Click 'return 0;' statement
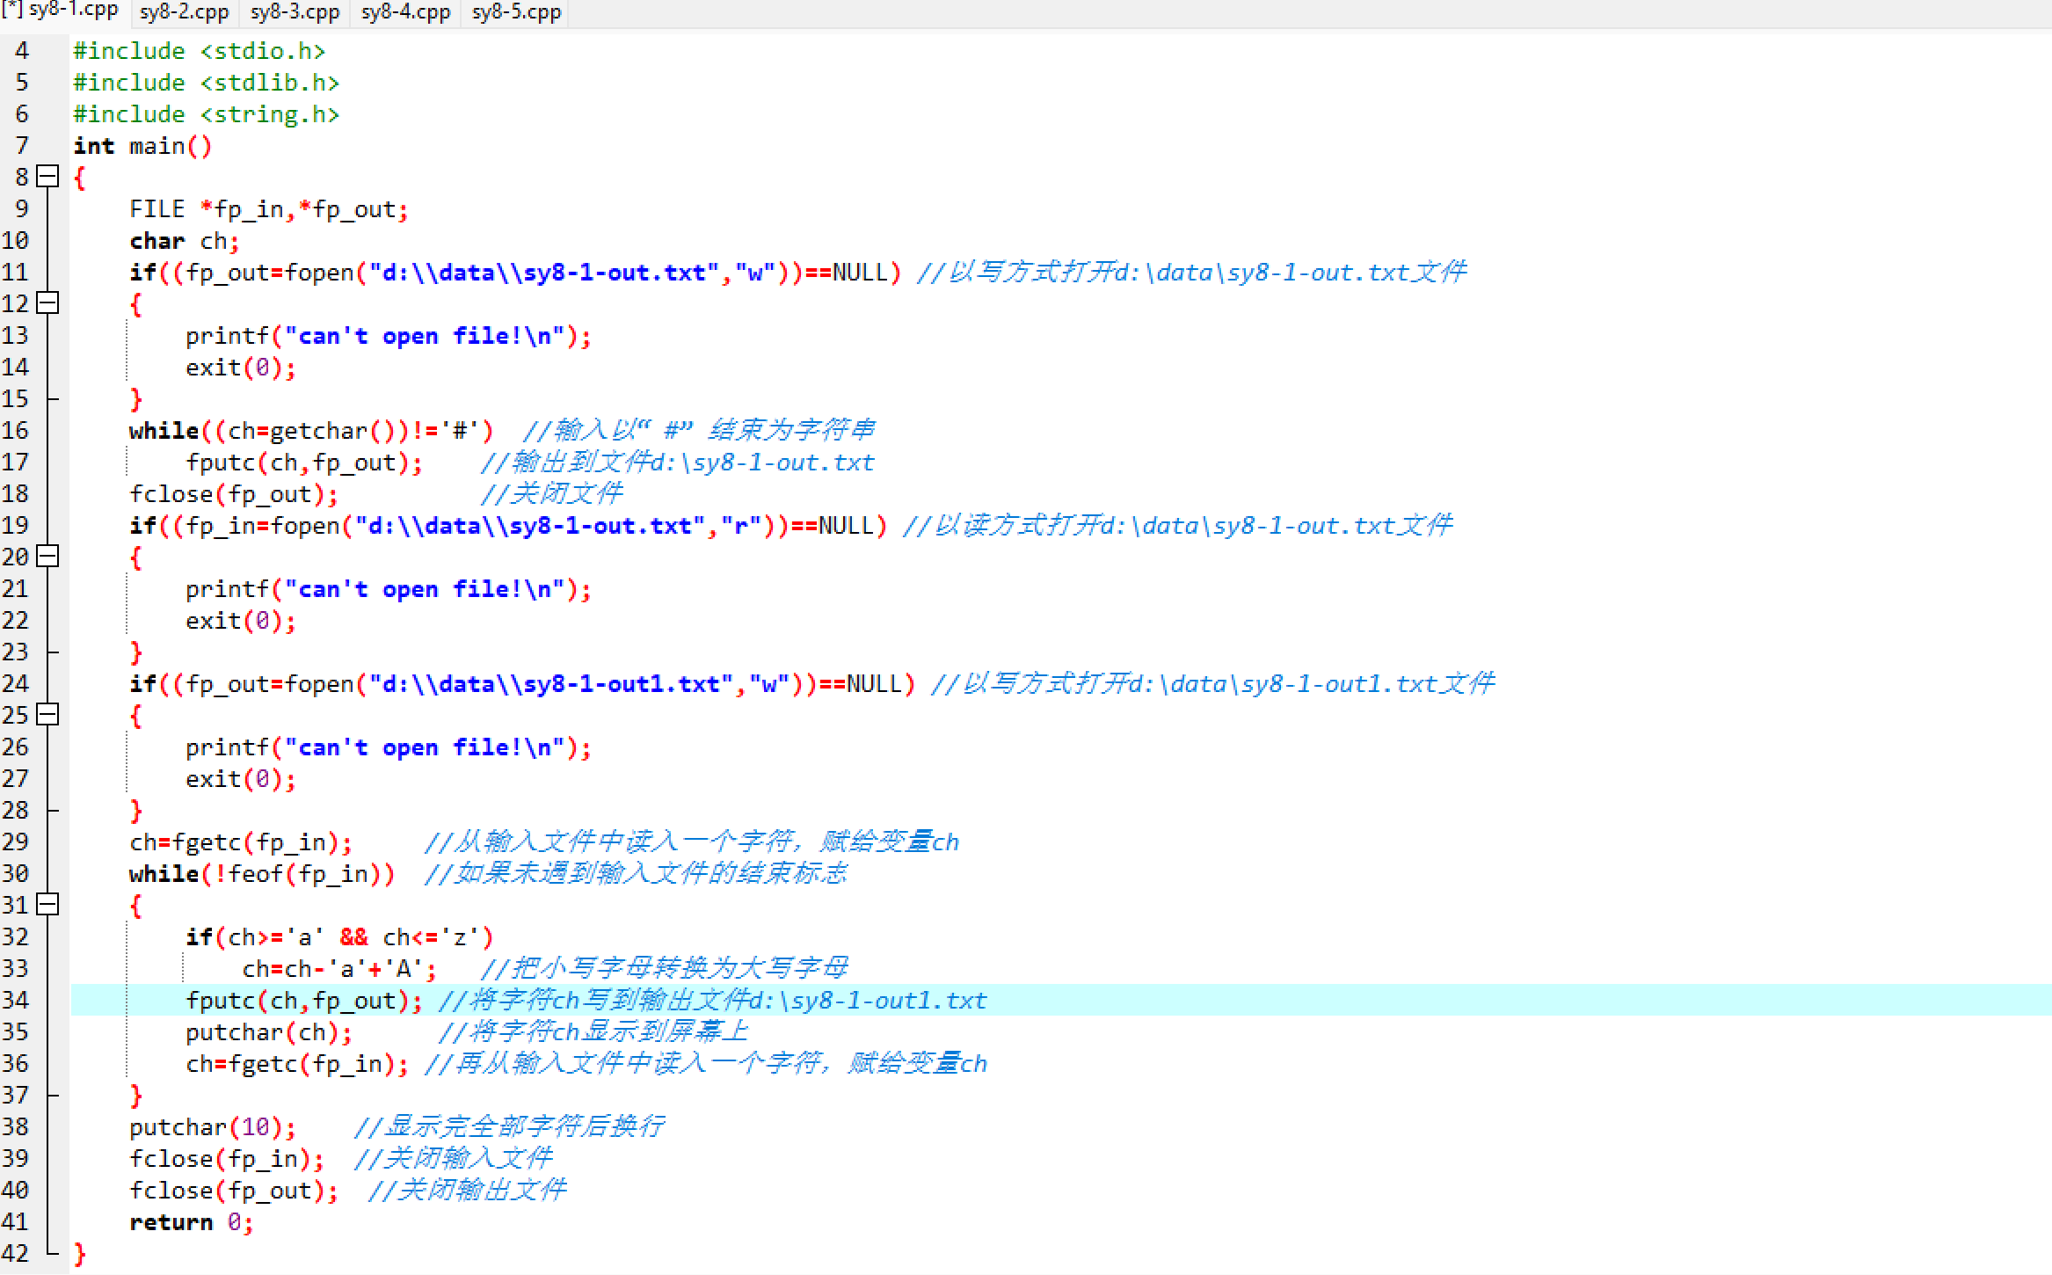 point(192,1222)
